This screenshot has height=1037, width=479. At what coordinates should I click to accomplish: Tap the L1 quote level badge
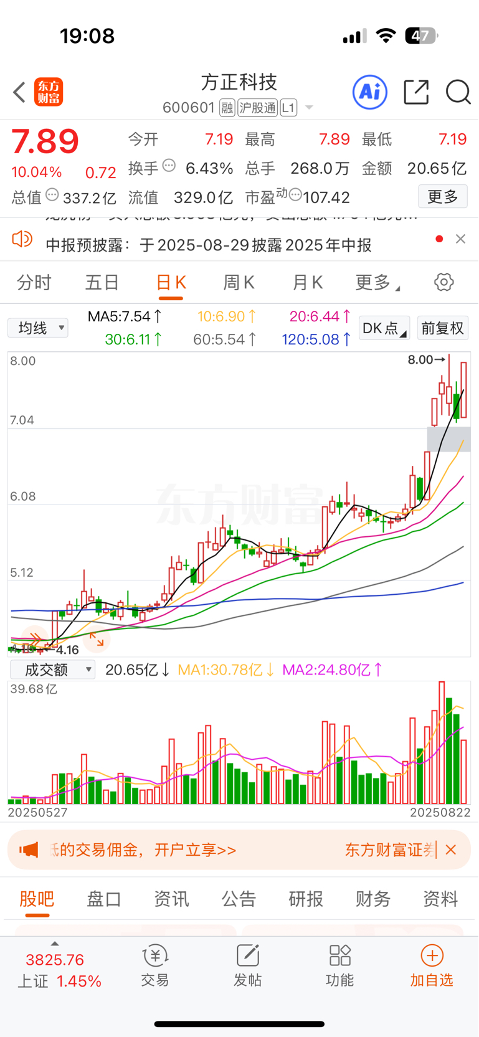[x=288, y=108]
